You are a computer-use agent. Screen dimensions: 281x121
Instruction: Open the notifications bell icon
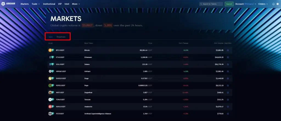pos(273,4)
